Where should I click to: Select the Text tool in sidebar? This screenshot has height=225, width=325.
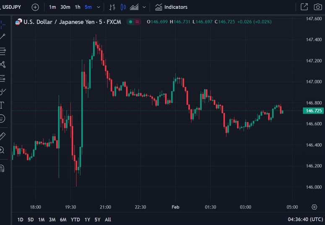pos(2,105)
